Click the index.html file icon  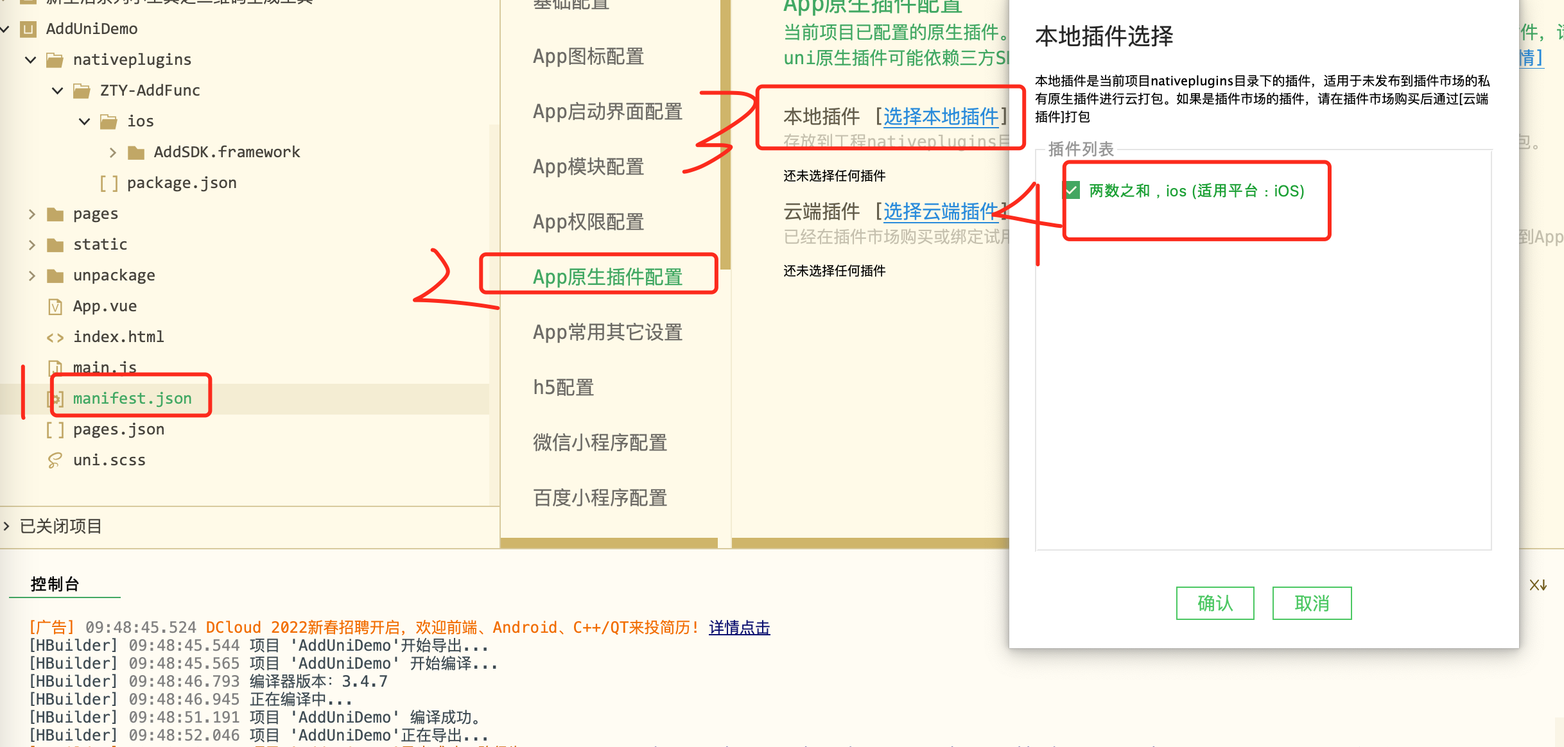click(x=55, y=338)
